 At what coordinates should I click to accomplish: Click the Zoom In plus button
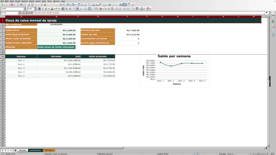click(267, 154)
